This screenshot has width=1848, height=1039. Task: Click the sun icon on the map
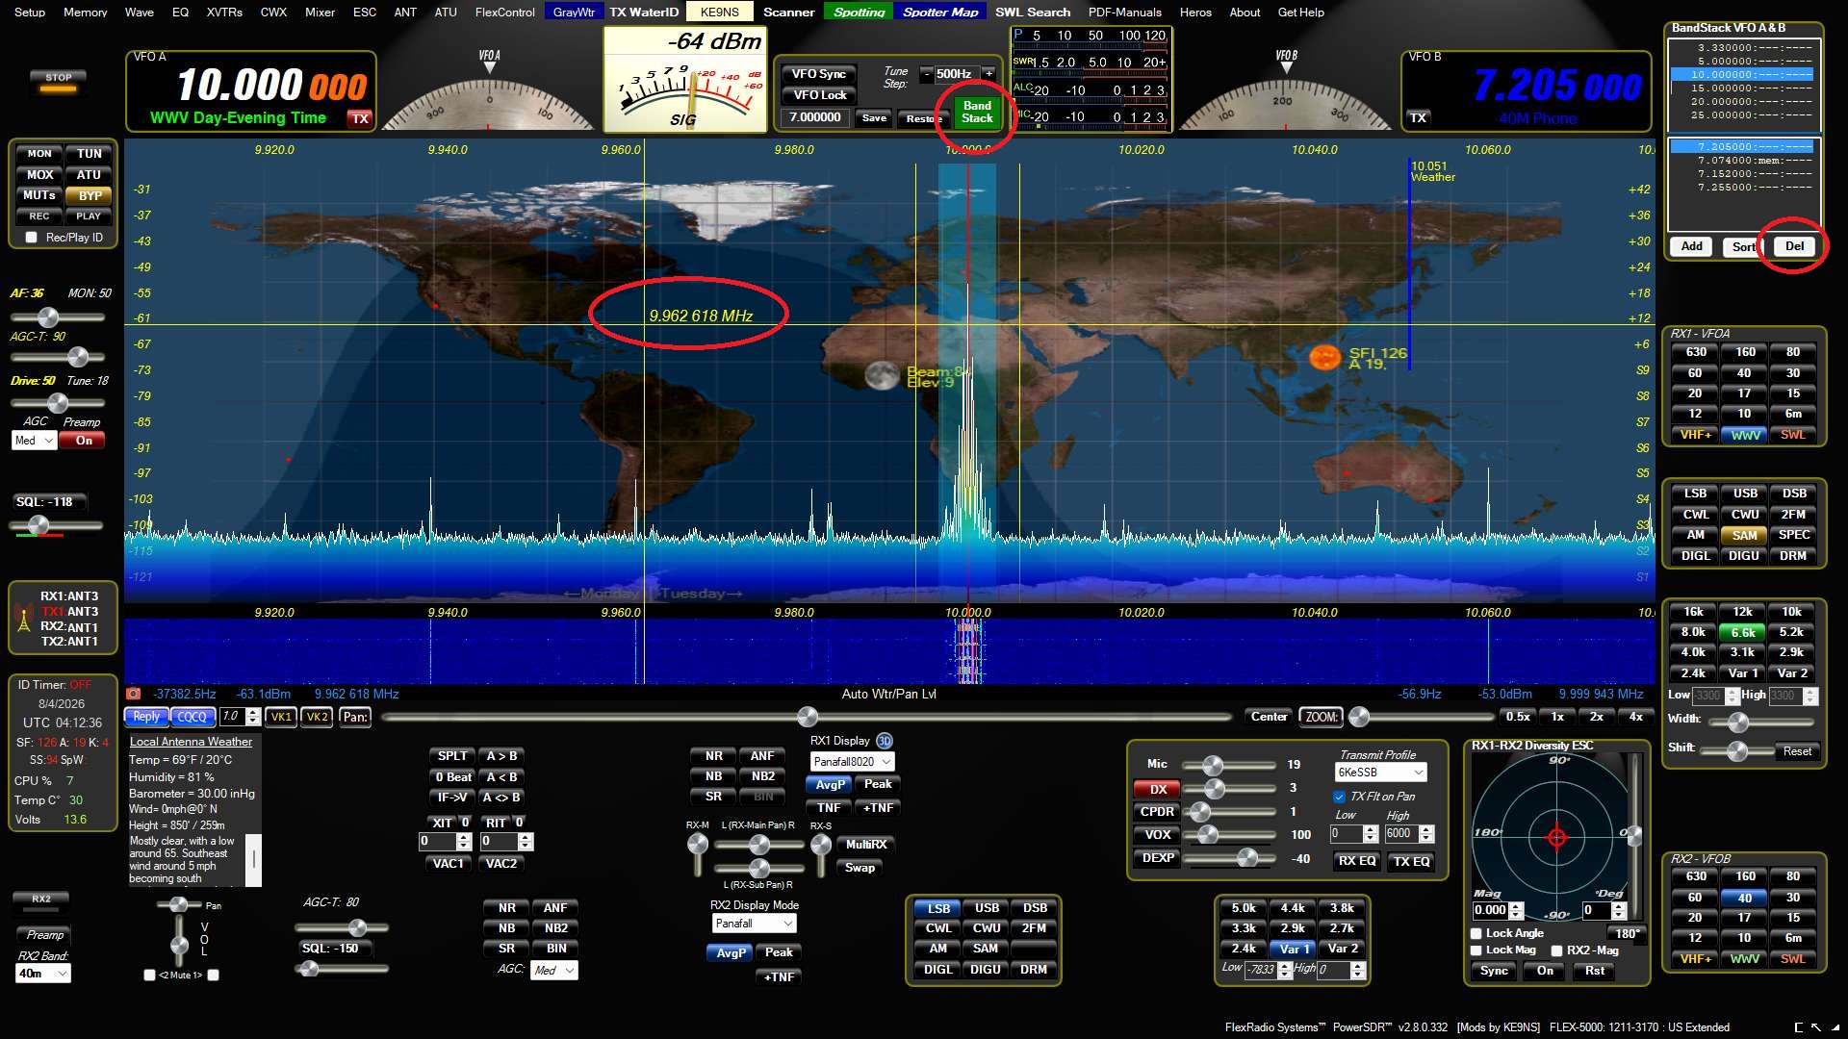pos(1324,357)
